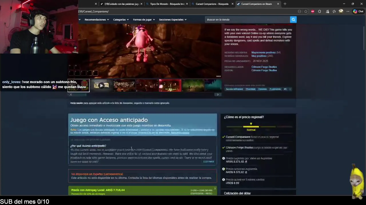The width and height of the screenshot is (366, 205).
Task: Click the info icon by Precio actual en Estados Unidos
Action: point(223,180)
